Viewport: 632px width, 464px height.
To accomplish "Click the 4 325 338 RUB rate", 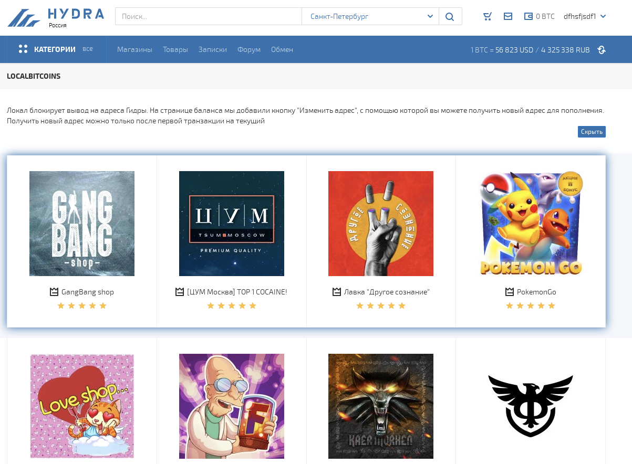I will [x=565, y=50].
